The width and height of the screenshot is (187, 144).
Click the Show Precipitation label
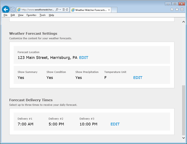pyautogui.click(x=87, y=72)
